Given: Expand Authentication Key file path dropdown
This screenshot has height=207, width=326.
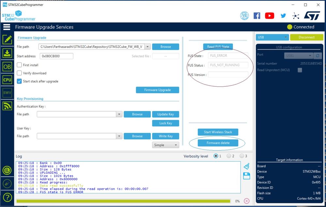Looking at the screenshot, I should (x=119, y=114).
